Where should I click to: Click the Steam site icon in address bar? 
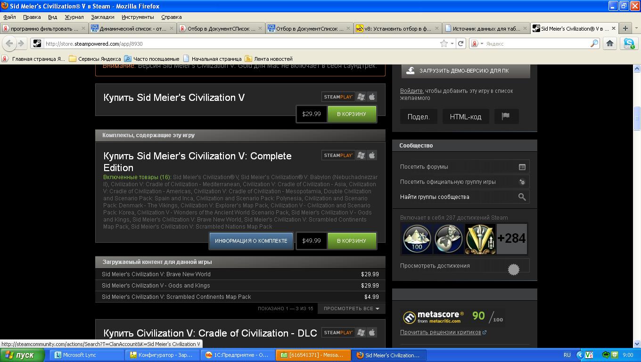point(37,43)
